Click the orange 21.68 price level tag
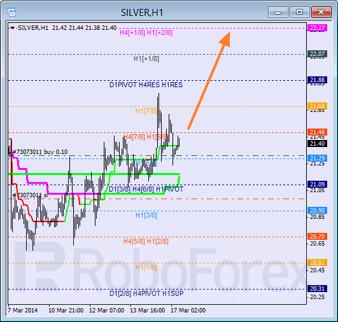Viewport: 338px width, 322px height. click(317, 106)
